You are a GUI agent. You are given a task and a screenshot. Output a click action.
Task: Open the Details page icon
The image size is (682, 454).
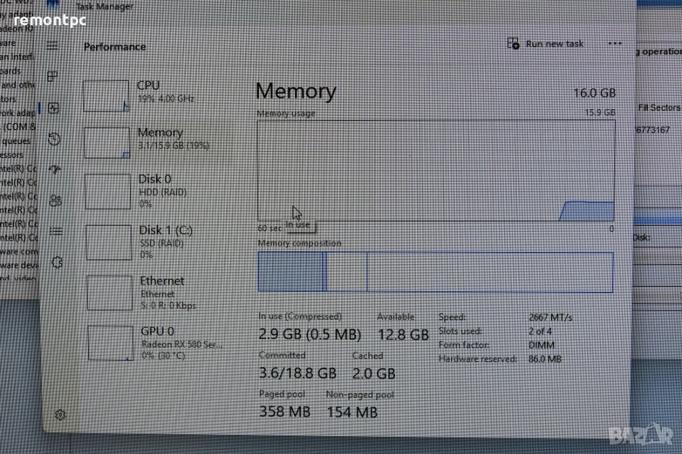56,231
